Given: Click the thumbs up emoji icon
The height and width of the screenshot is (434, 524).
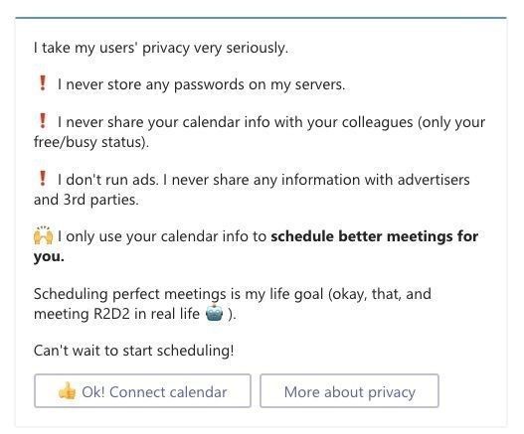Looking at the screenshot, I should (x=68, y=390).
